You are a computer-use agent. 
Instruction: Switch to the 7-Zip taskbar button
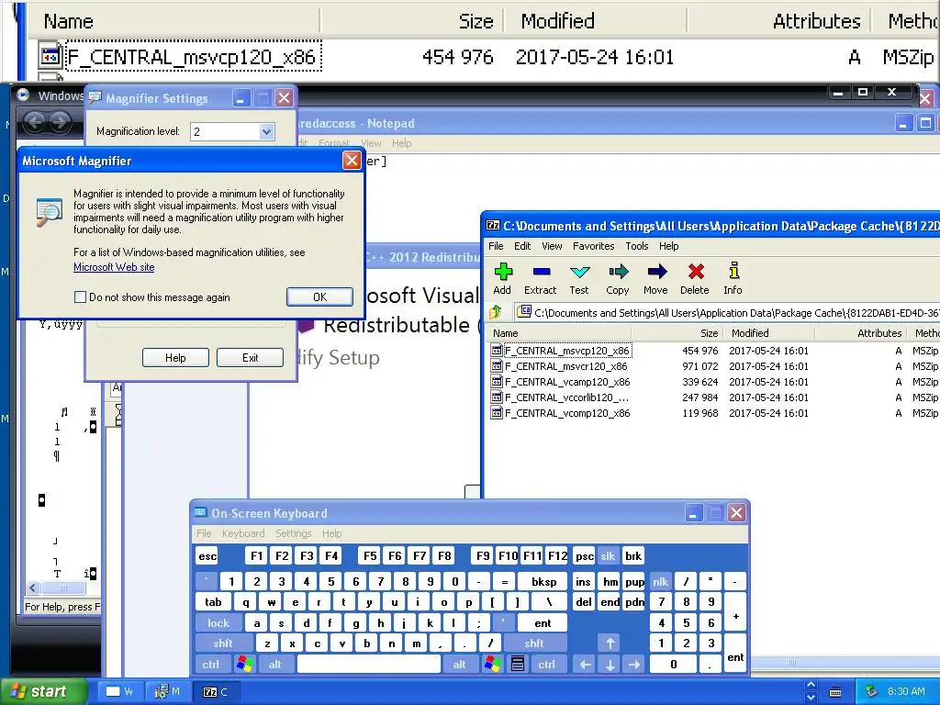(217, 692)
